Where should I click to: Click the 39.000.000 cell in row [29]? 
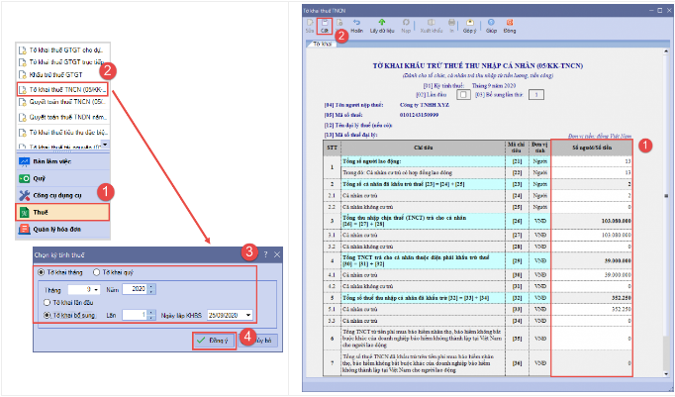pyautogui.click(x=592, y=261)
